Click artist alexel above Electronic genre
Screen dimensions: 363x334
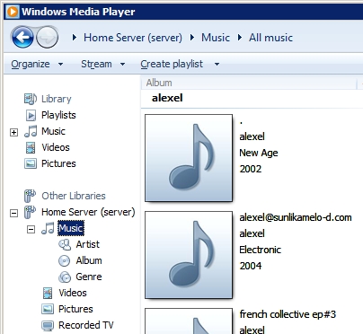(x=252, y=233)
